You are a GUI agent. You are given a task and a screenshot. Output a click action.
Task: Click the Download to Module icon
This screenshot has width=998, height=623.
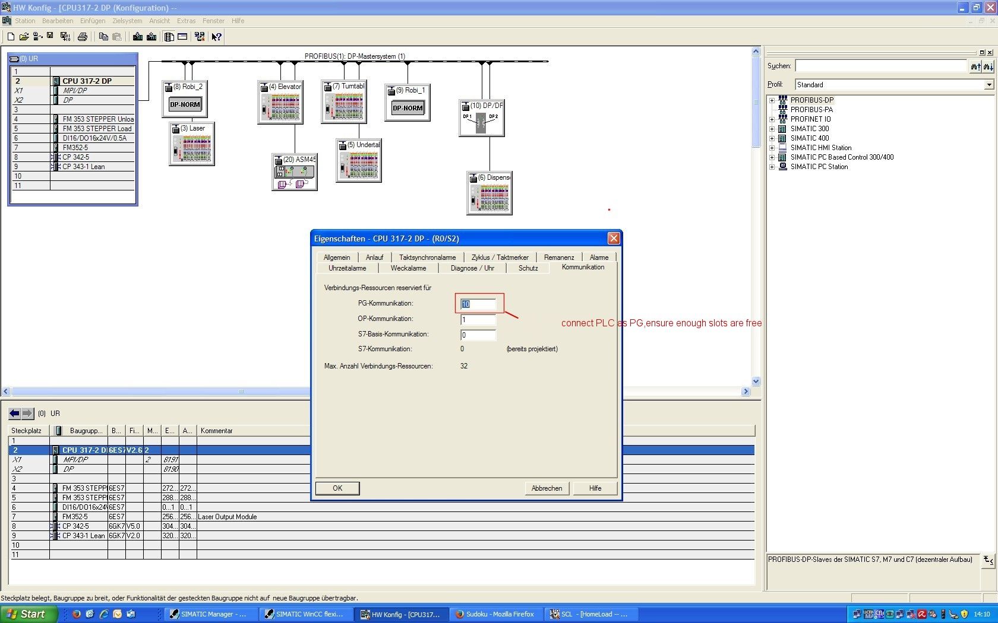pyautogui.click(x=138, y=37)
